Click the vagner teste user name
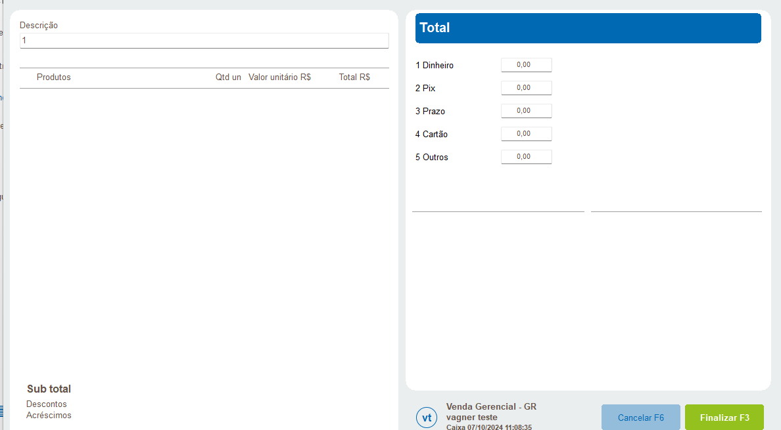This screenshot has height=430, width=781. click(x=471, y=418)
